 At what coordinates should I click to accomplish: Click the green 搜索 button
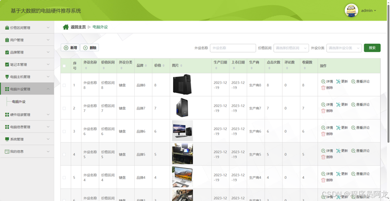tap(372, 48)
